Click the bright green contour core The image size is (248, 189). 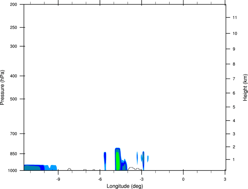pos(118,161)
